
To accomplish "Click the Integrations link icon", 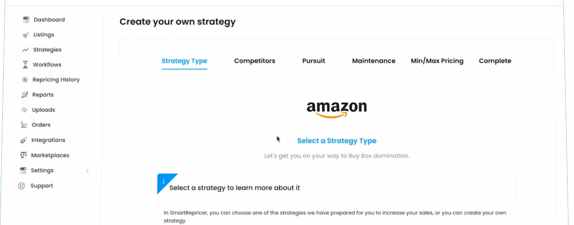I will [x=24, y=140].
